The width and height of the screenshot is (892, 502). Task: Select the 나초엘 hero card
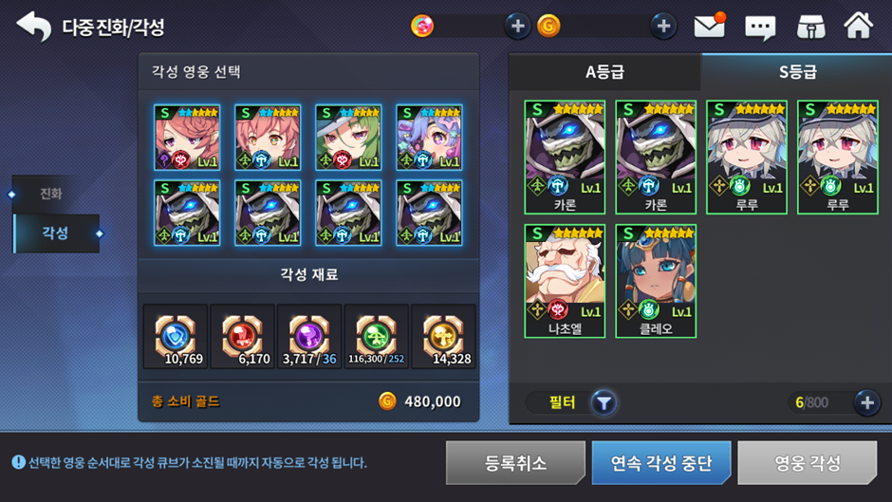pos(565,281)
